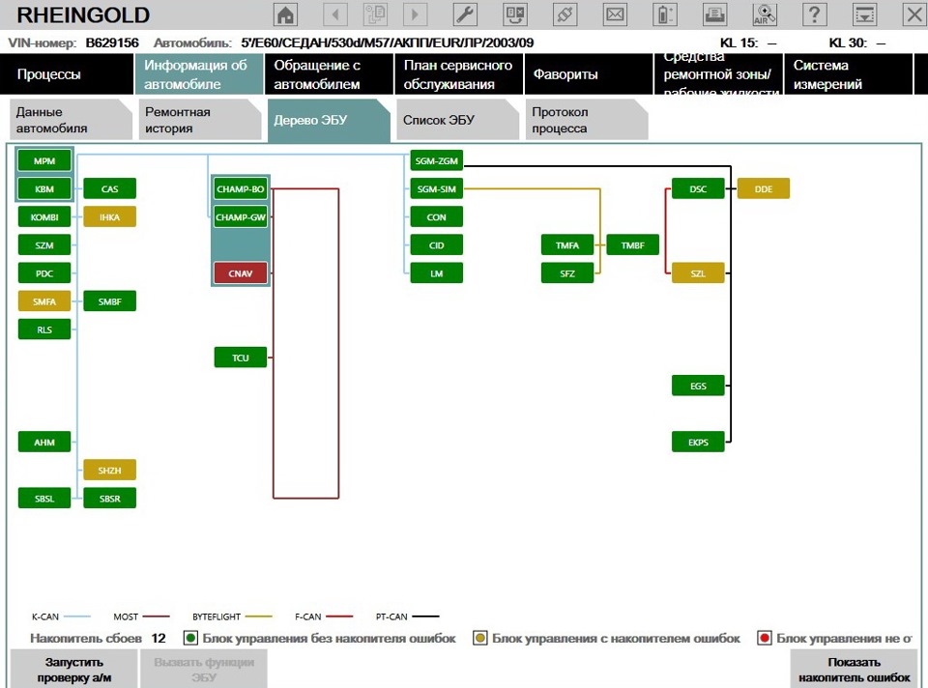Navigate back with the left arrow icon
The height and width of the screenshot is (688, 928).
[335, 14]
